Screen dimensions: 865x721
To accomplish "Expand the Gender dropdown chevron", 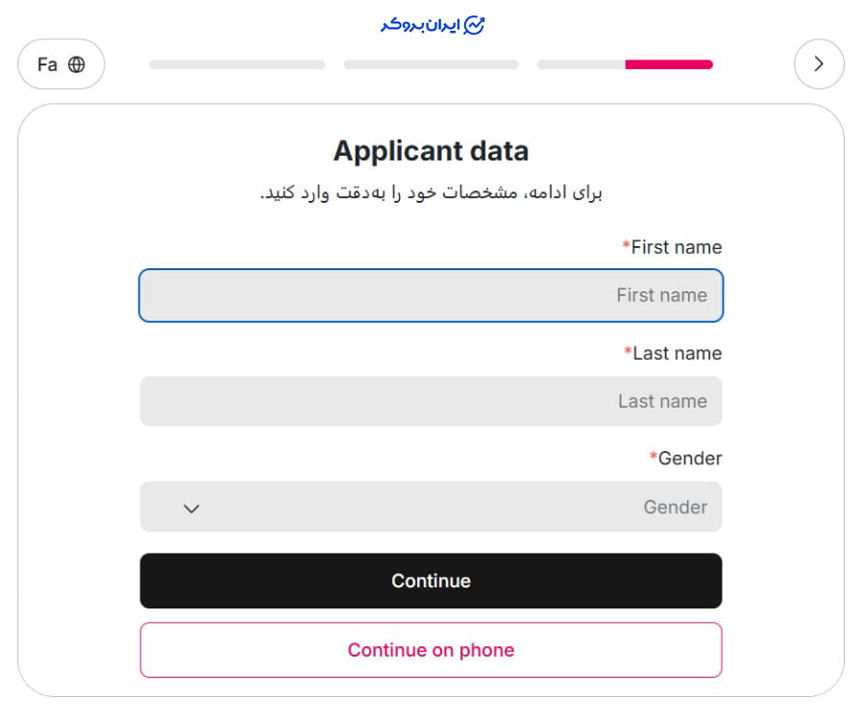I will 191,508.
